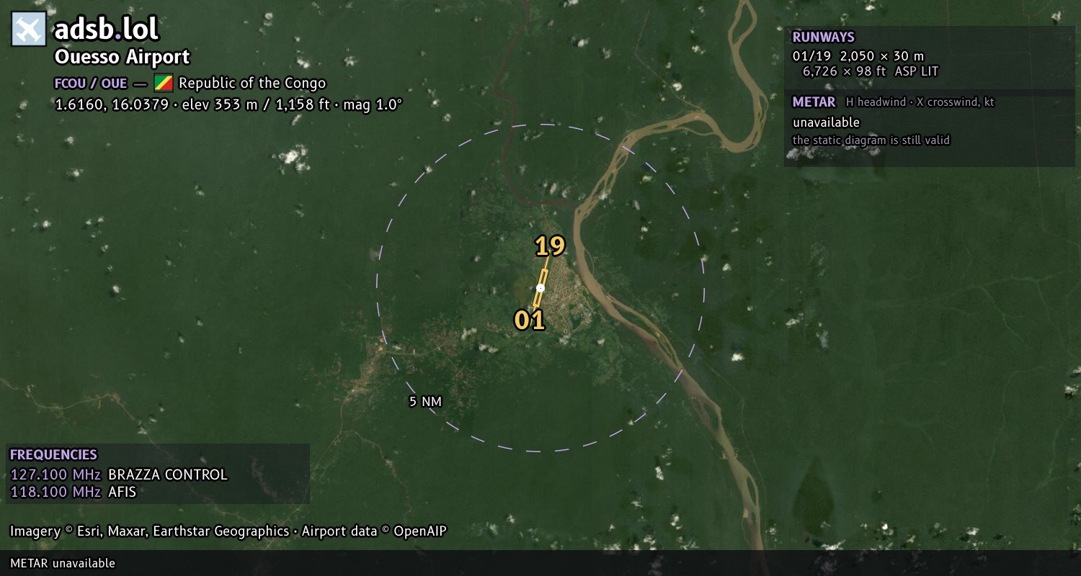Click the 127.100 MHz BRAZZA CONTROL frequency
This screenshot has height=576, width=1081.
click(119, 474)
